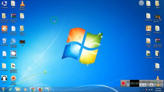The height and width of the screenshot is (92, 164).
Task: Launch Internet Explorer from taskbar
Action: point(11,89)
